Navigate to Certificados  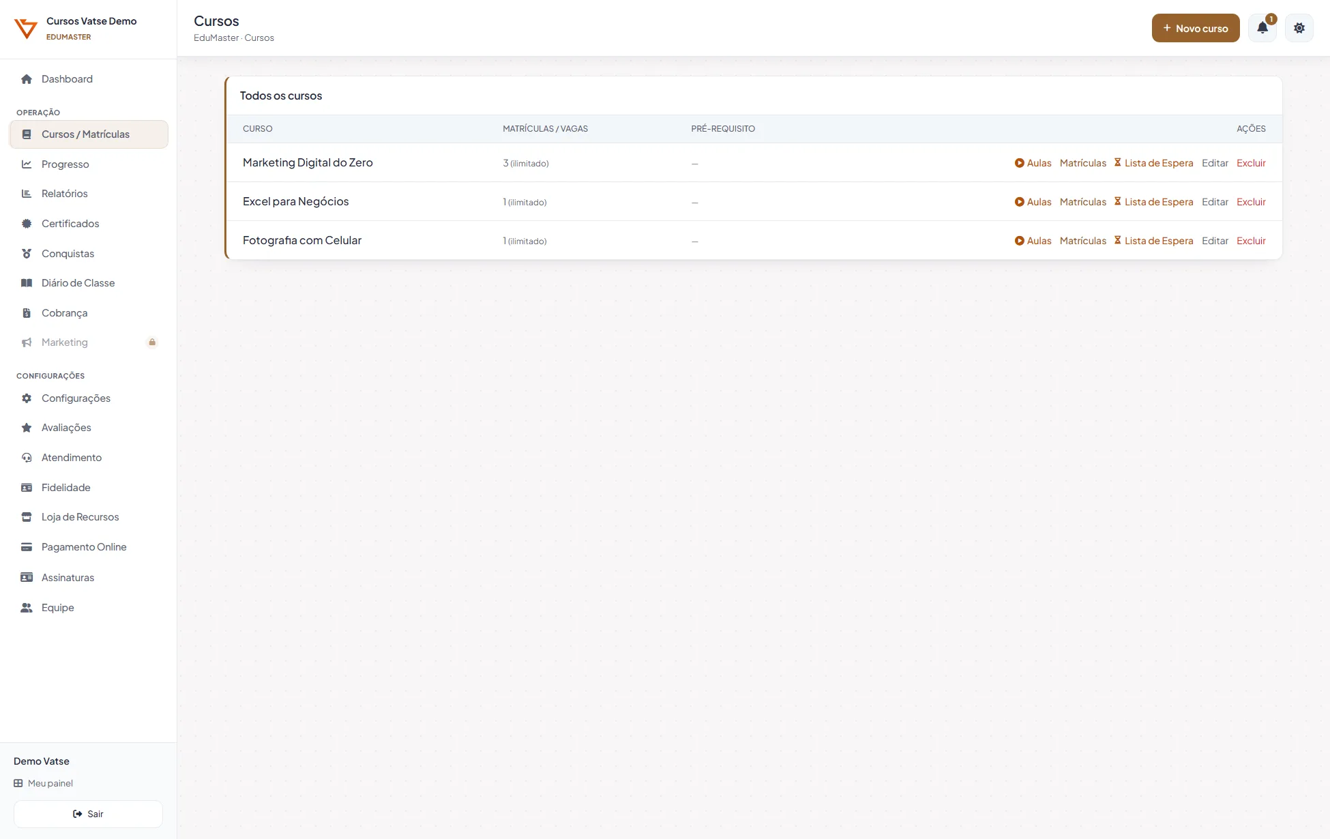[89, 224]
